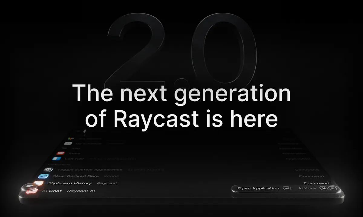This screenshot has width=363, height=217.
Task: Click the Raycast subtitle next to Clipboard History
Action: [x=107, y=183]
